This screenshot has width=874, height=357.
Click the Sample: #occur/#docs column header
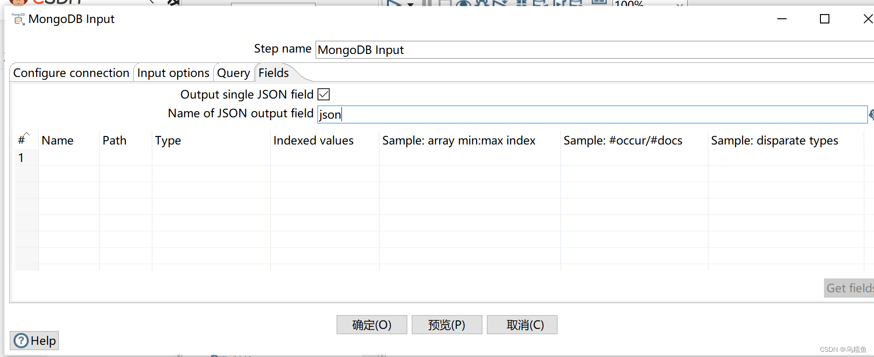tap(634, 140)
